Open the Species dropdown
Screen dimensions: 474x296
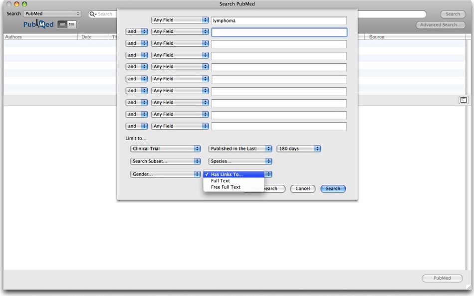[x=240, y=161]
